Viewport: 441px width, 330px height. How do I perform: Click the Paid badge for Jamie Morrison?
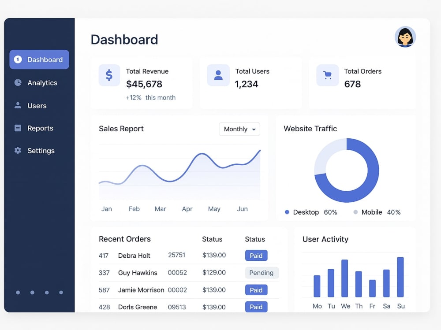(x=256, y=290)
